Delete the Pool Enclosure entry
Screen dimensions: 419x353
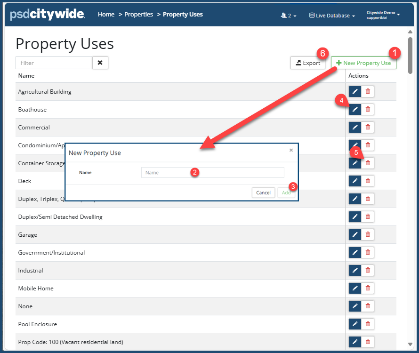point(368,324)
